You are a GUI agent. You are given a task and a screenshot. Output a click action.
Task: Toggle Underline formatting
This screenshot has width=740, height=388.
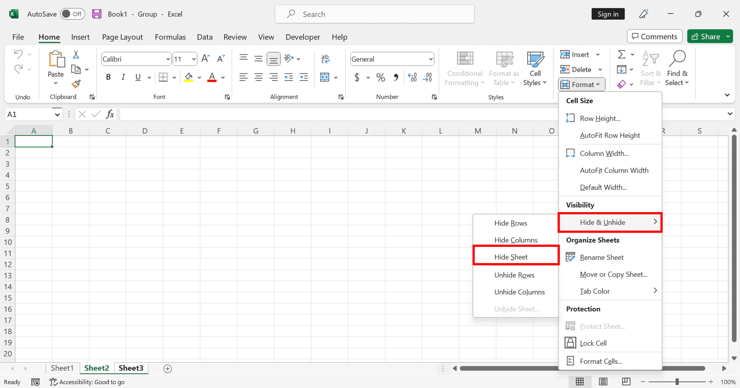tap(138, 77)
